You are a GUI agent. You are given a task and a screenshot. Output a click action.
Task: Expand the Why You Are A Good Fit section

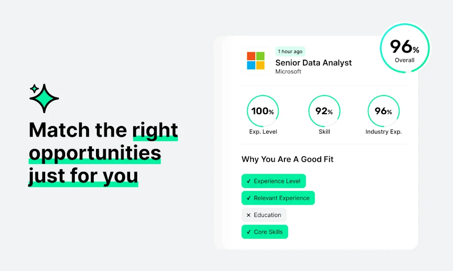pyautogui.click(x=287, y=159)
